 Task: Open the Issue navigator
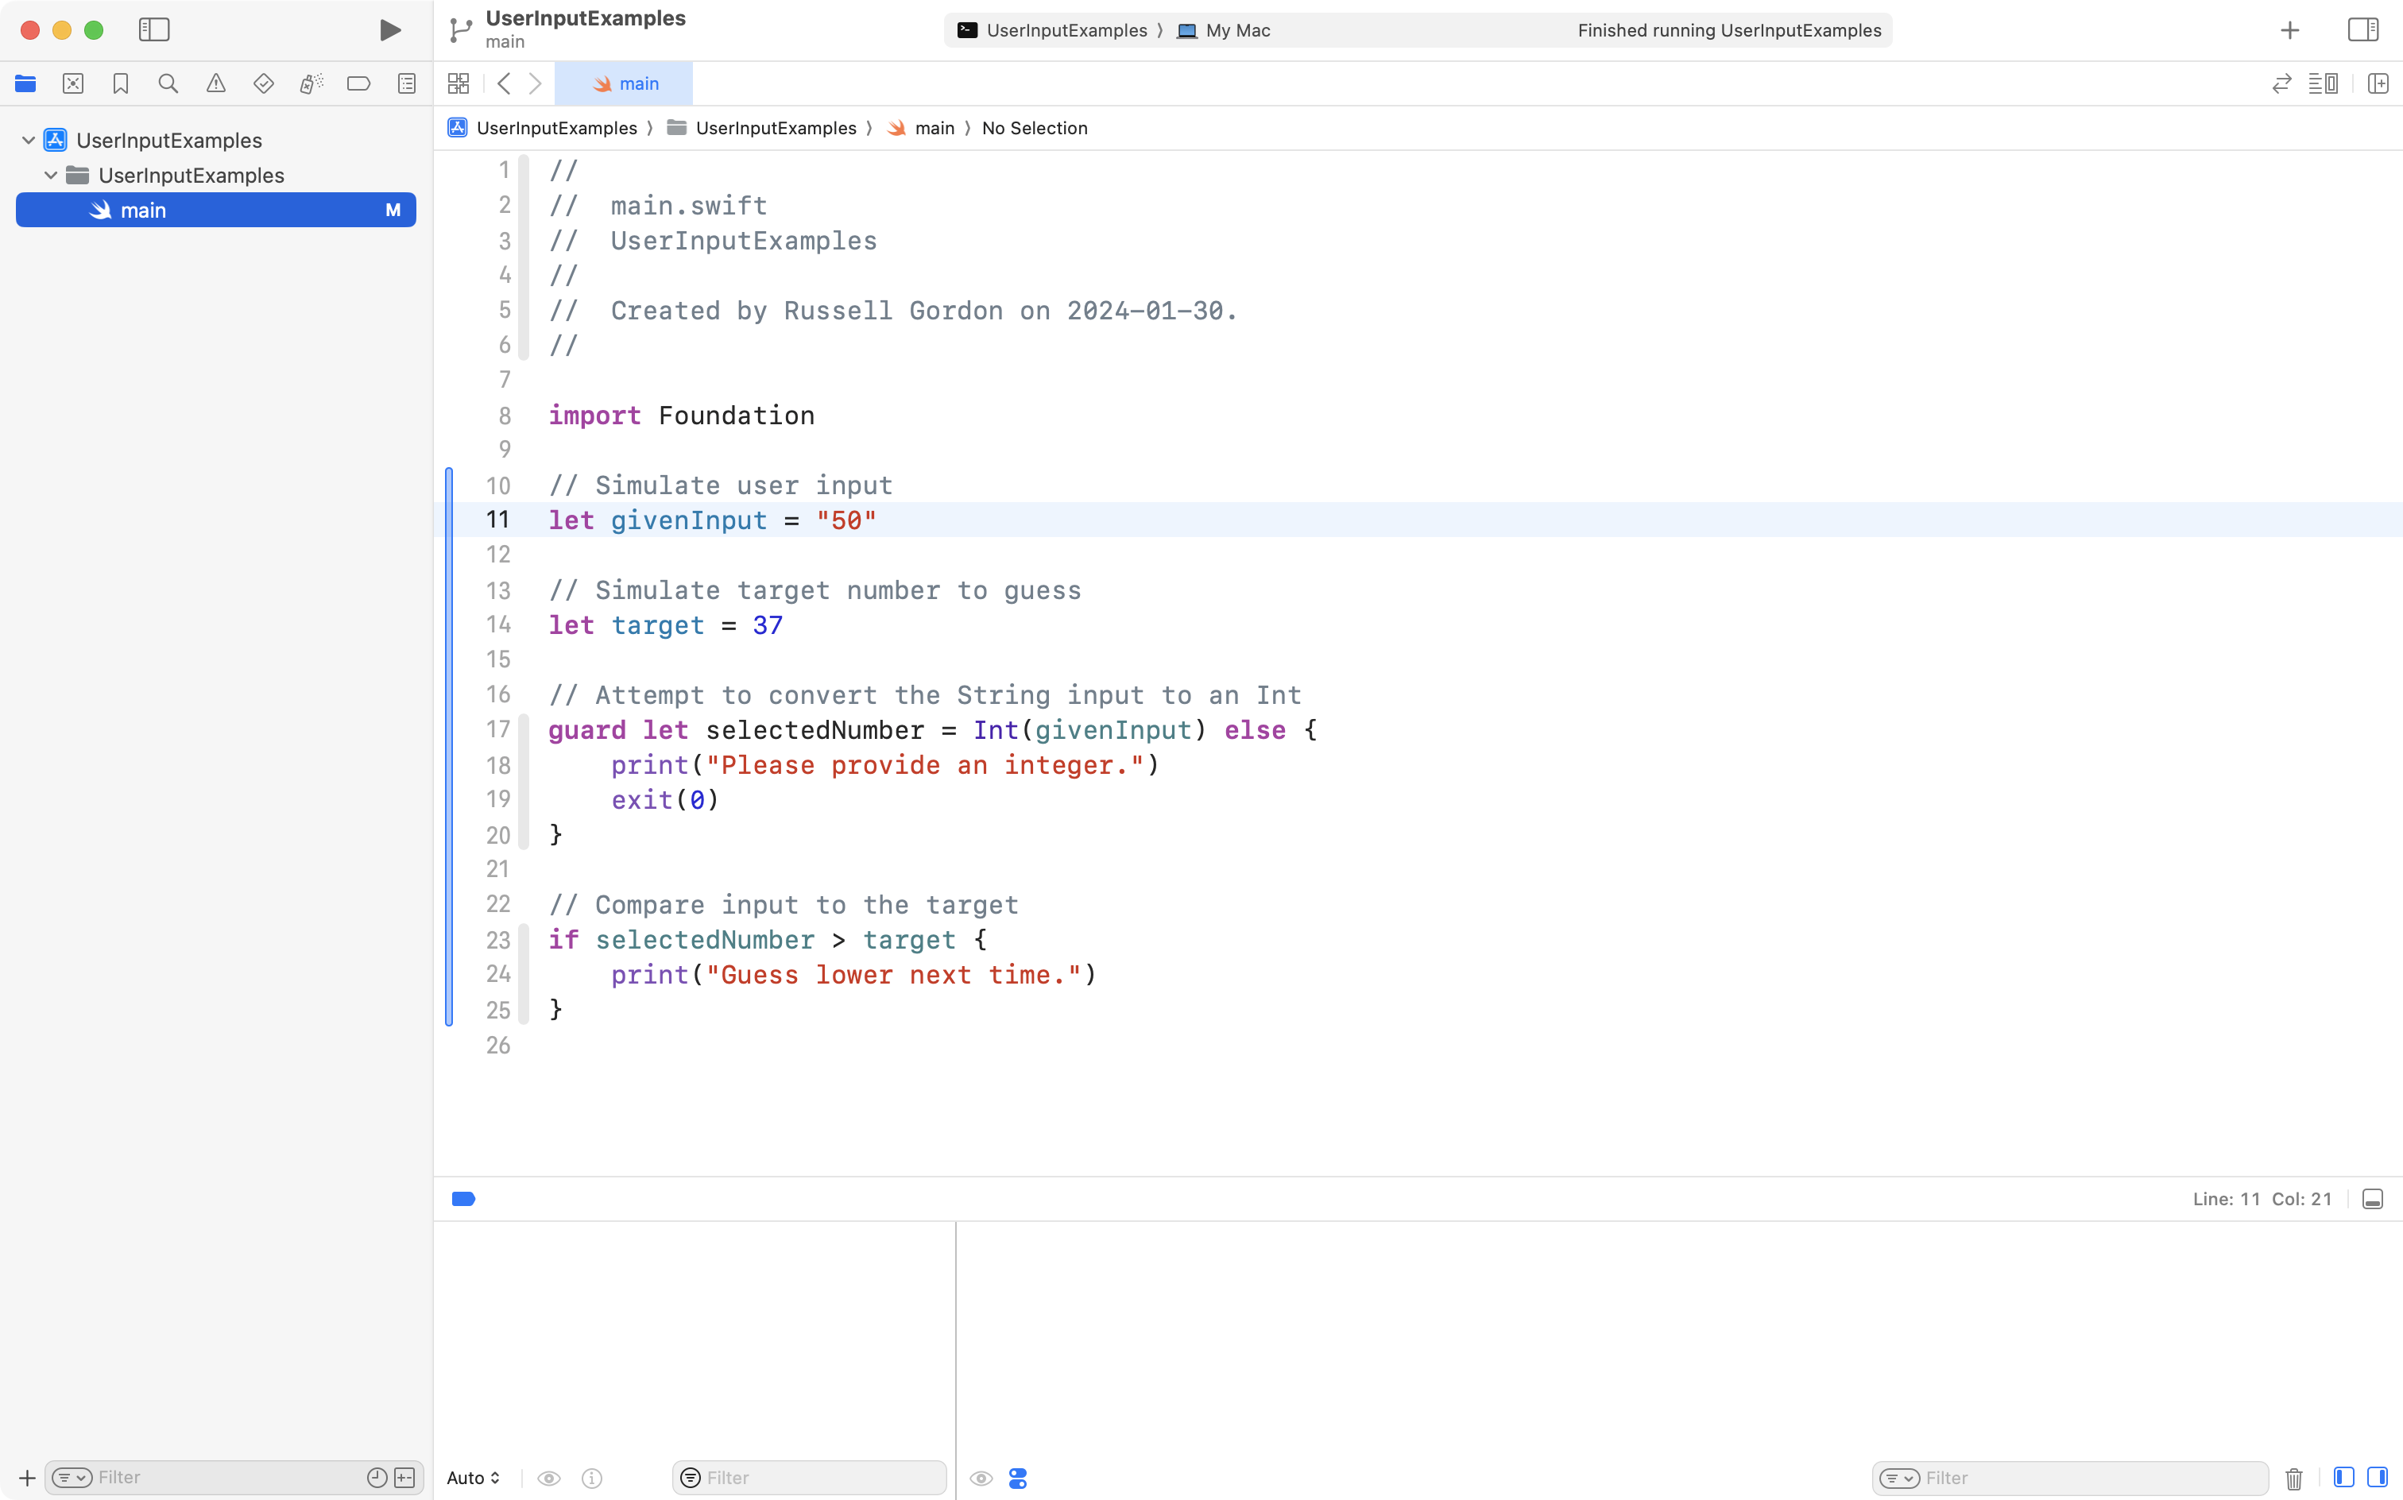tap(216, 83)
